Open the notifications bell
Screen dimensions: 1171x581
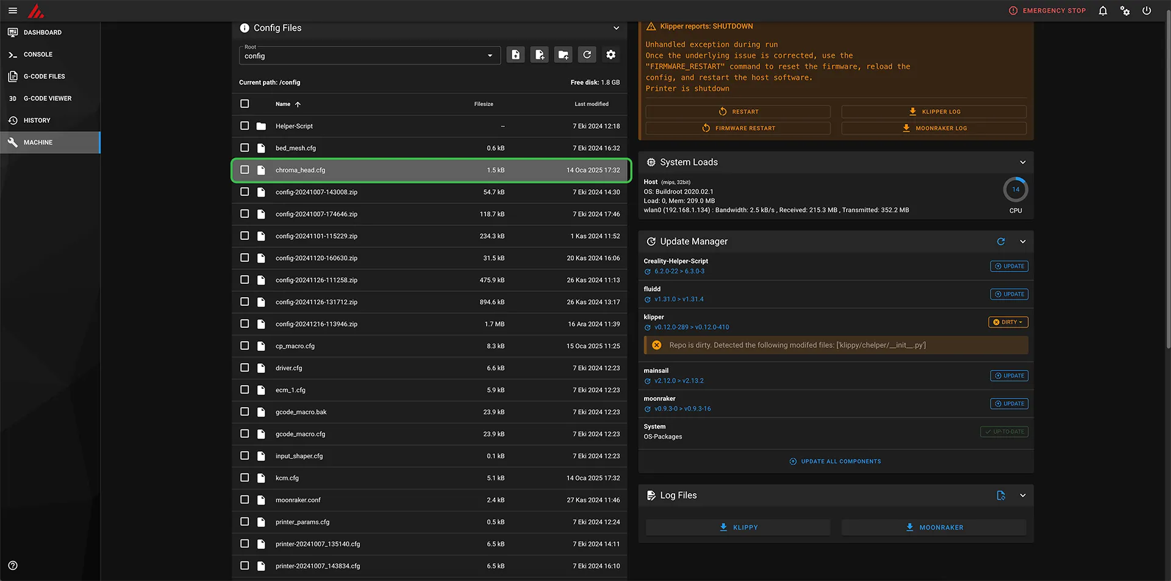(x=1103, y=10)
